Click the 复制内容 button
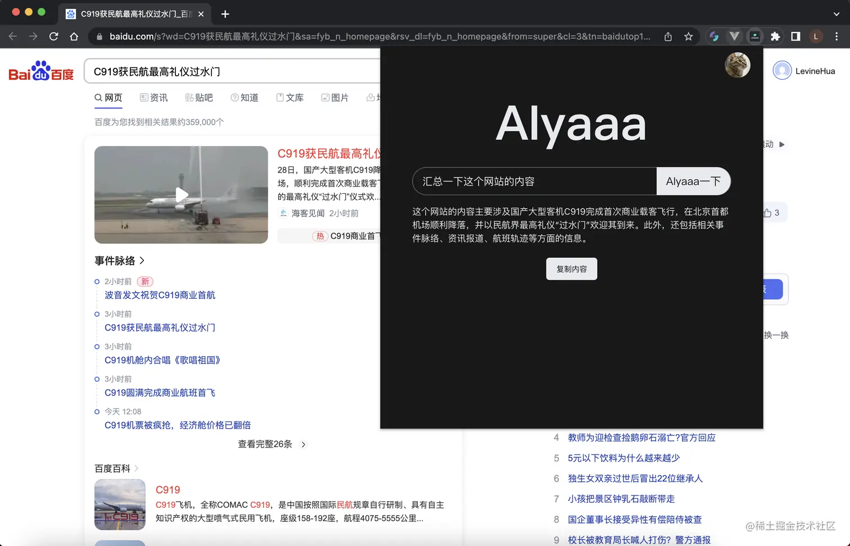This screenshot has width=850, height=546. pyautogui.click(x=572, y=269)
